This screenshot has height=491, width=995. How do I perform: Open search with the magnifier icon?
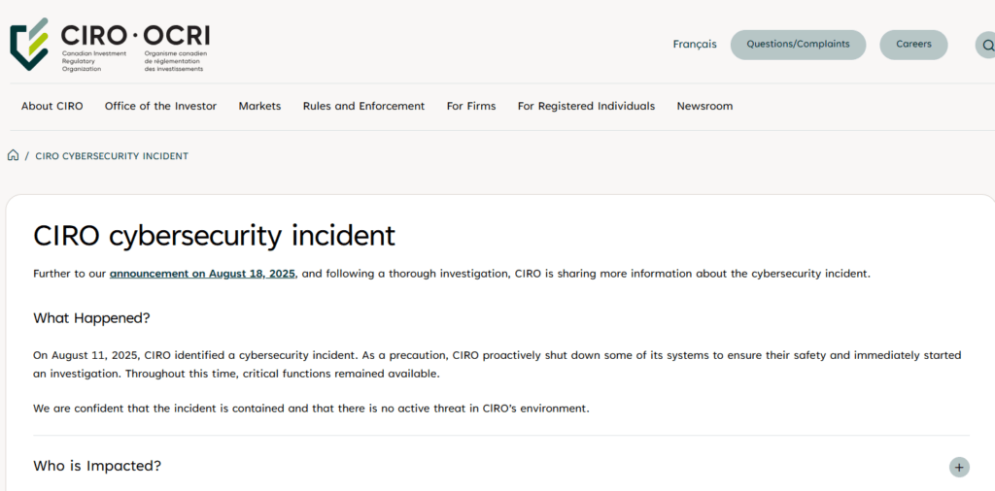click(x=987, y=45)
